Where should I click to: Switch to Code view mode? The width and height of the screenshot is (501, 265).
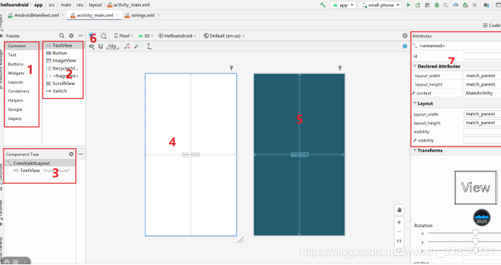[x=492, y=25]
